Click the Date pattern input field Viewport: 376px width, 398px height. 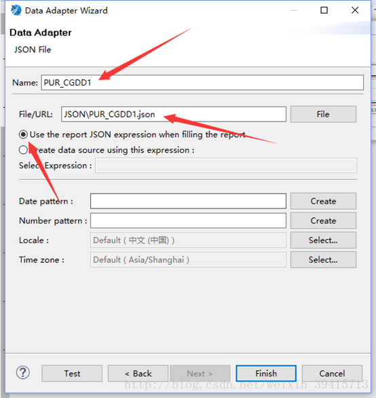188,201
